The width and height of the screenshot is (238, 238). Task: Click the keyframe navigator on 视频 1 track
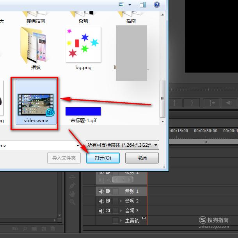123,180
